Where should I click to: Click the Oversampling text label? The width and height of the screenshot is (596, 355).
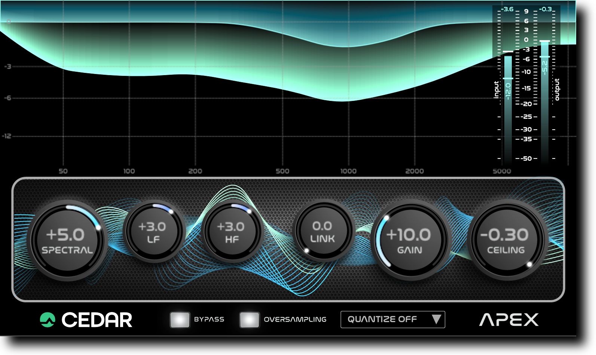point(295,319)
